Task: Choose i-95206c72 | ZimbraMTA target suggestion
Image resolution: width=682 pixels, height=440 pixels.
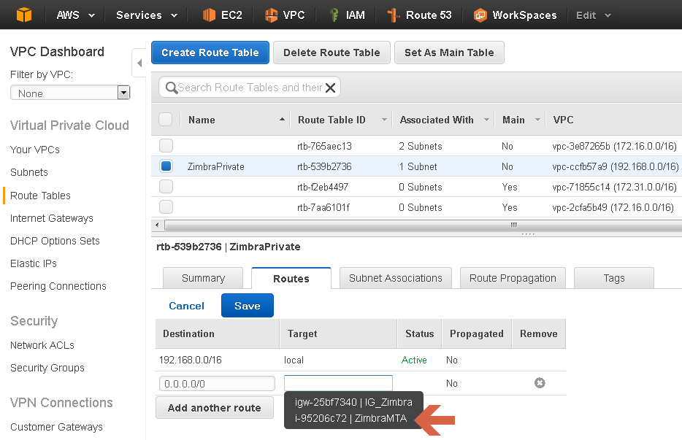Action: [350, 418]
